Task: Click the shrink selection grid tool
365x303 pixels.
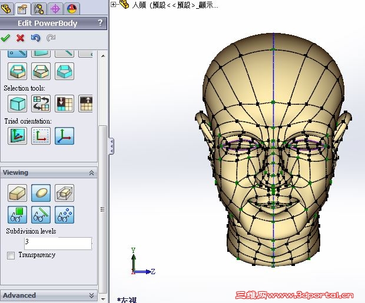Action: [65, 104]
